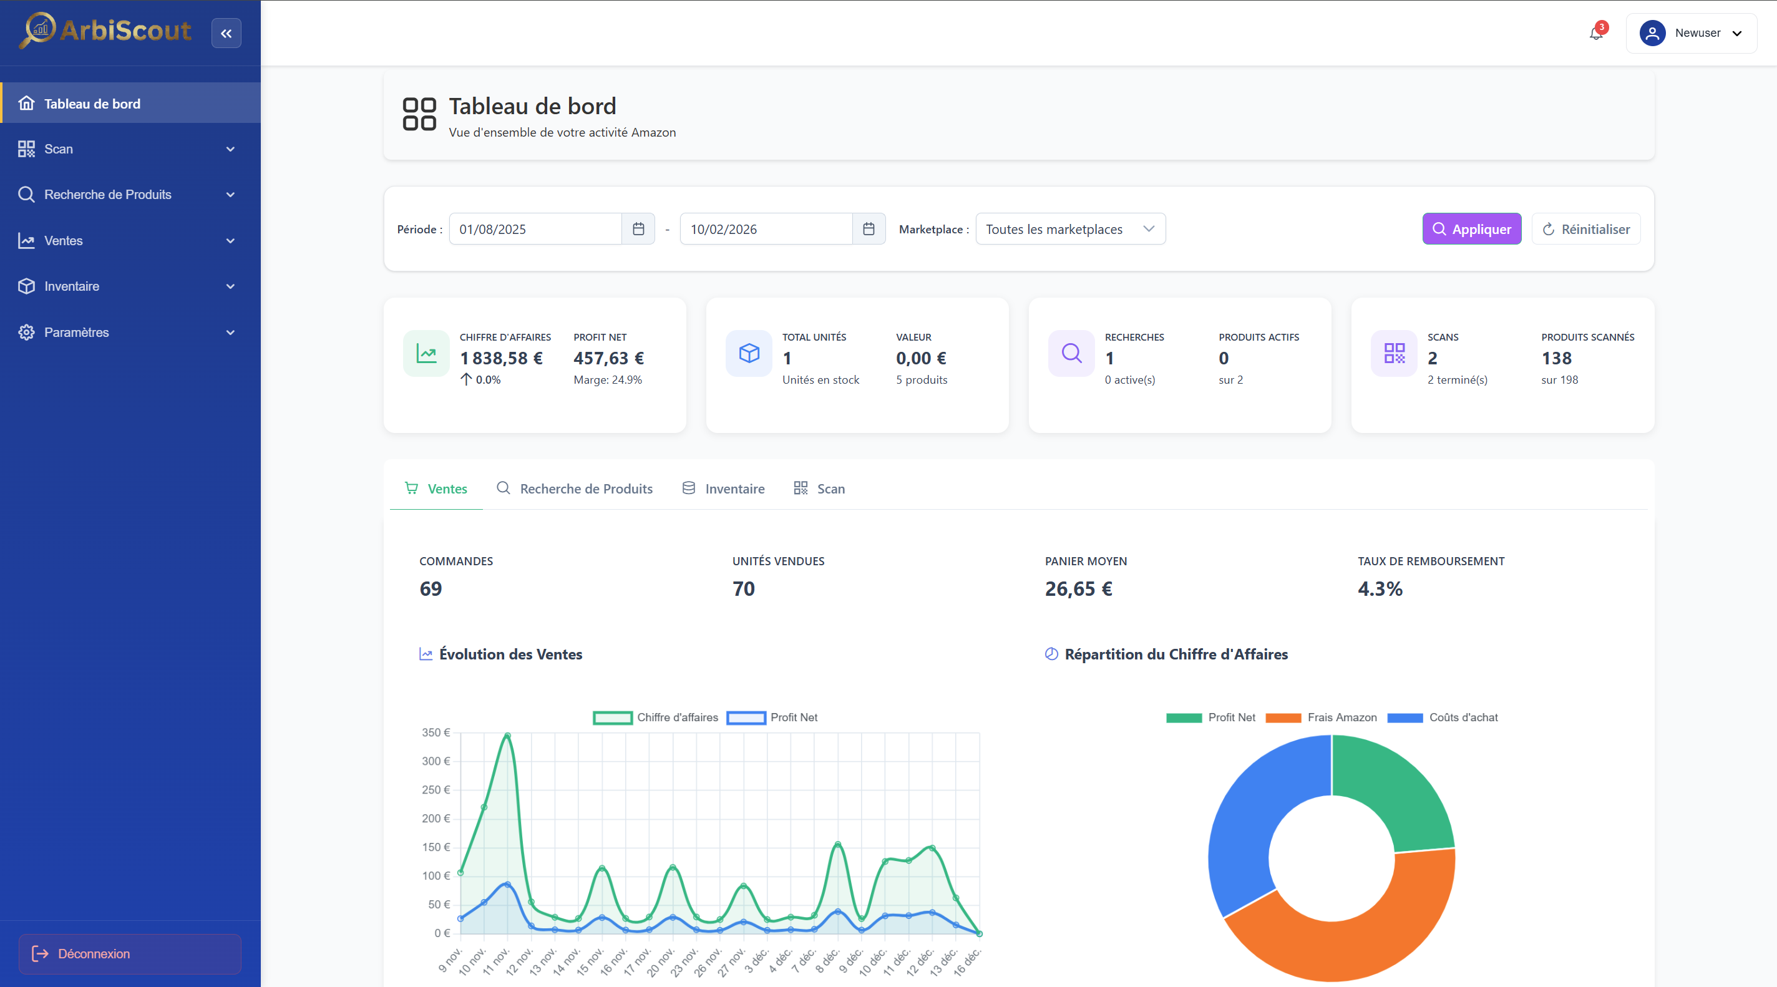1777x987 pixels.
Task: Select the Recherche de Produits tab
Action: coord(575,489)
